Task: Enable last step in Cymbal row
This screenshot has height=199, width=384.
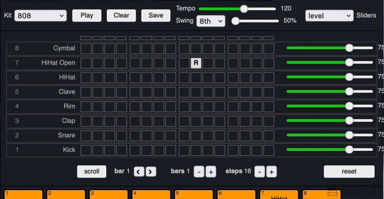Action: [x=269, y=48]
